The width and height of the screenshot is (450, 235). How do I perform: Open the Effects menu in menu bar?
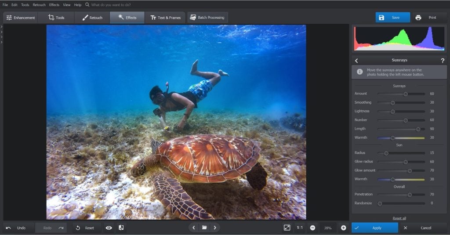pos(54,5)
